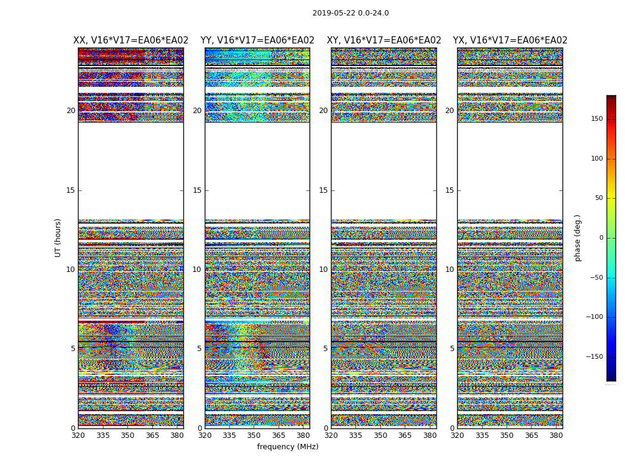Click the UT (hours) axis label

[x=58, y=238]
